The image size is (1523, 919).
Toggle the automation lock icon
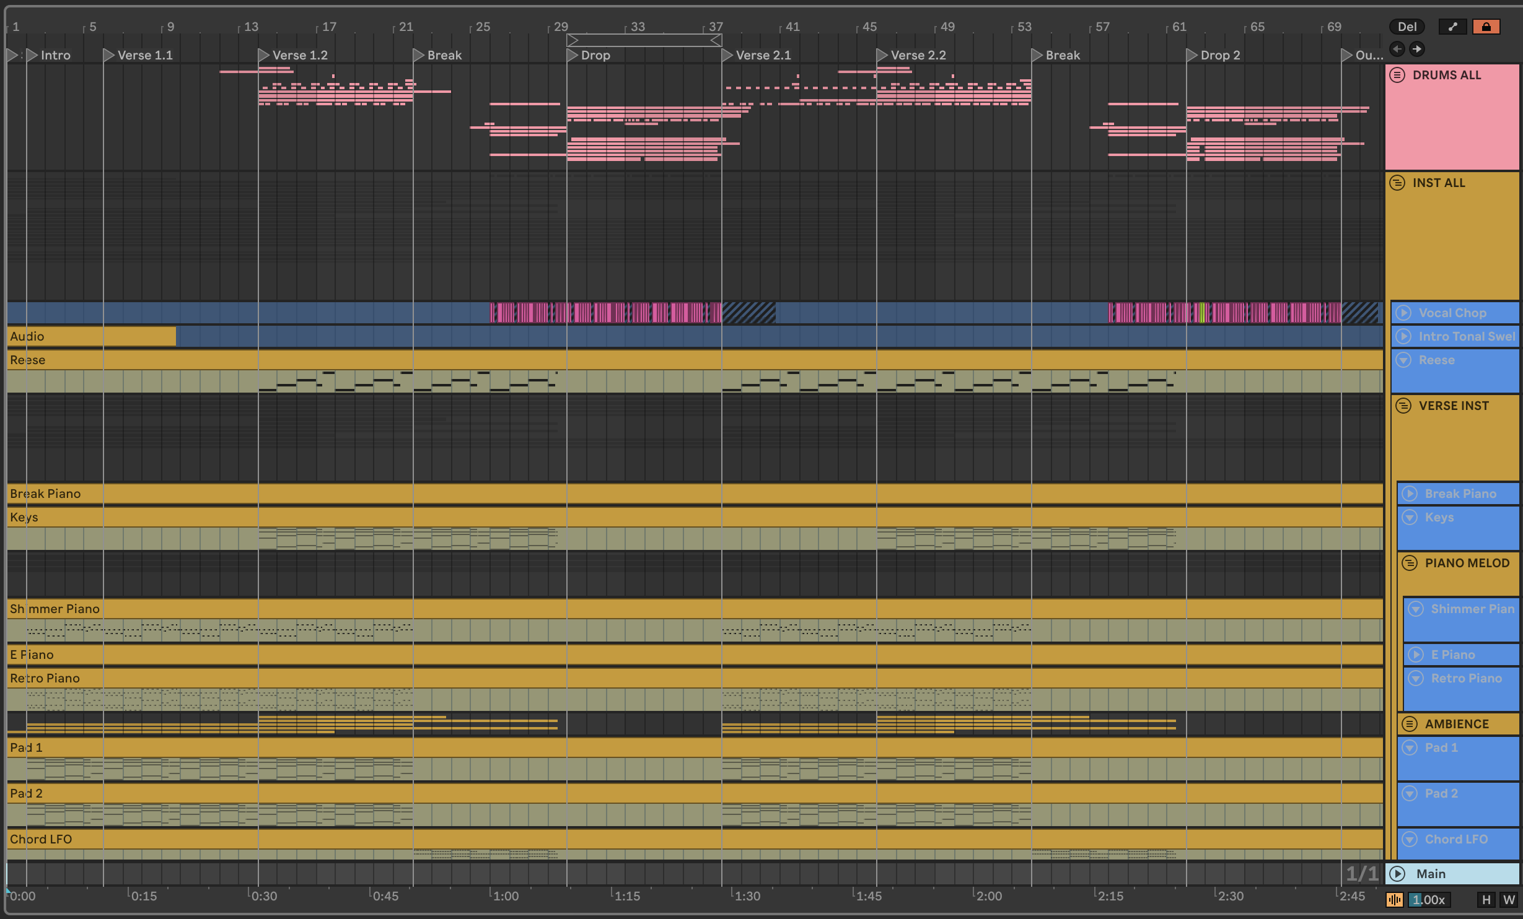click(x=1486, y=27)
